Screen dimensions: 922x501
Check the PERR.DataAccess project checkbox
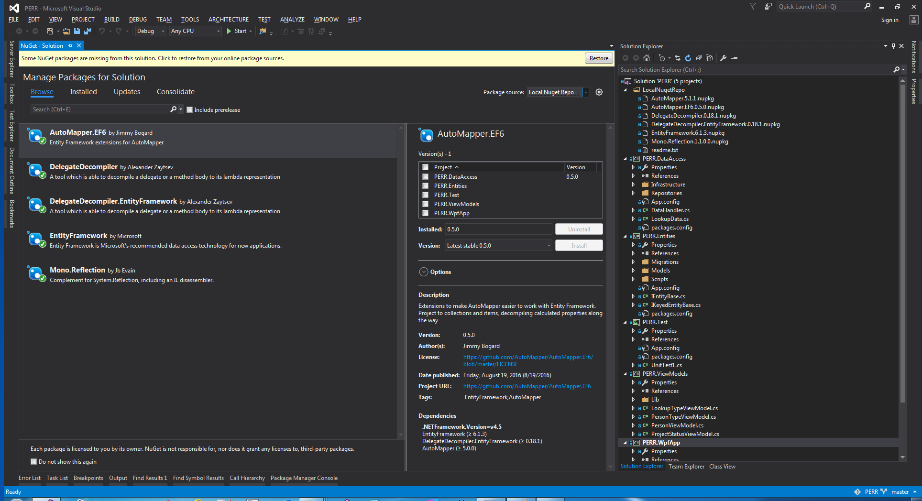tap(425, 177)
